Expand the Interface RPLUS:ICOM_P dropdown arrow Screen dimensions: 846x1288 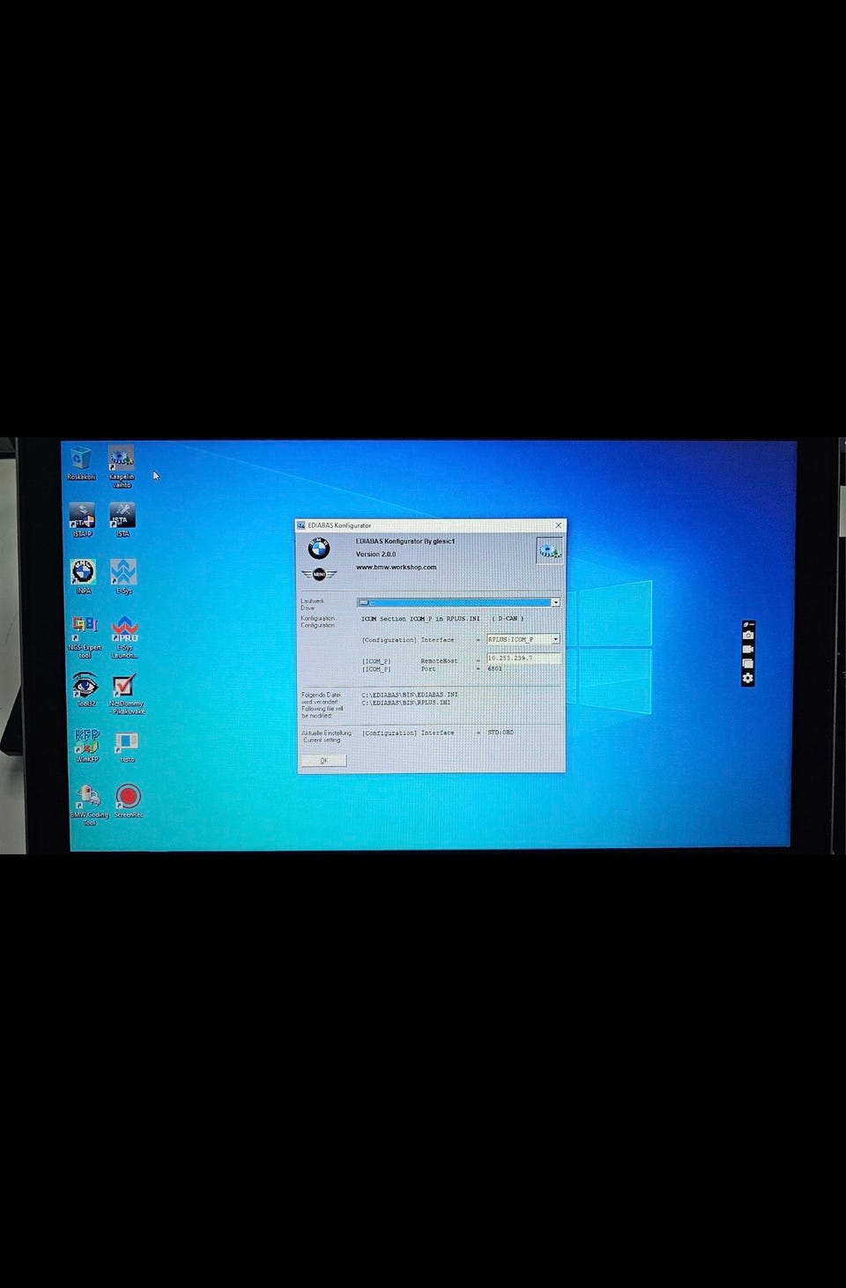[555, 639]
